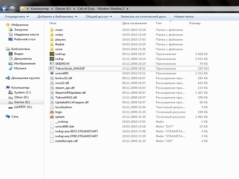Viewport: 239px width, 179px height.
Task: Select the Games (E:) drive
Action: 22,102
